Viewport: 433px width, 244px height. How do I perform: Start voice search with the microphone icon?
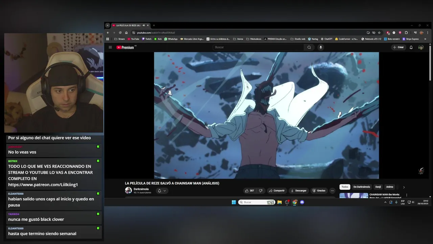point(321,47)
